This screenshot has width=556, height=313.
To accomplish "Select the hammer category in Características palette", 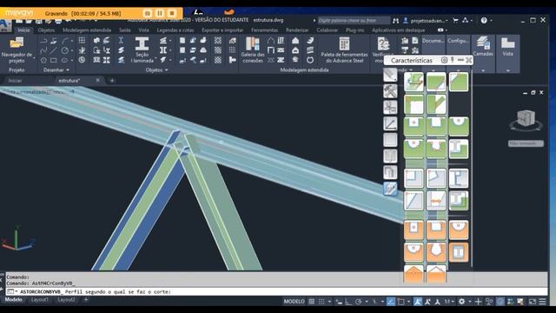I will (x=390, y=91).
